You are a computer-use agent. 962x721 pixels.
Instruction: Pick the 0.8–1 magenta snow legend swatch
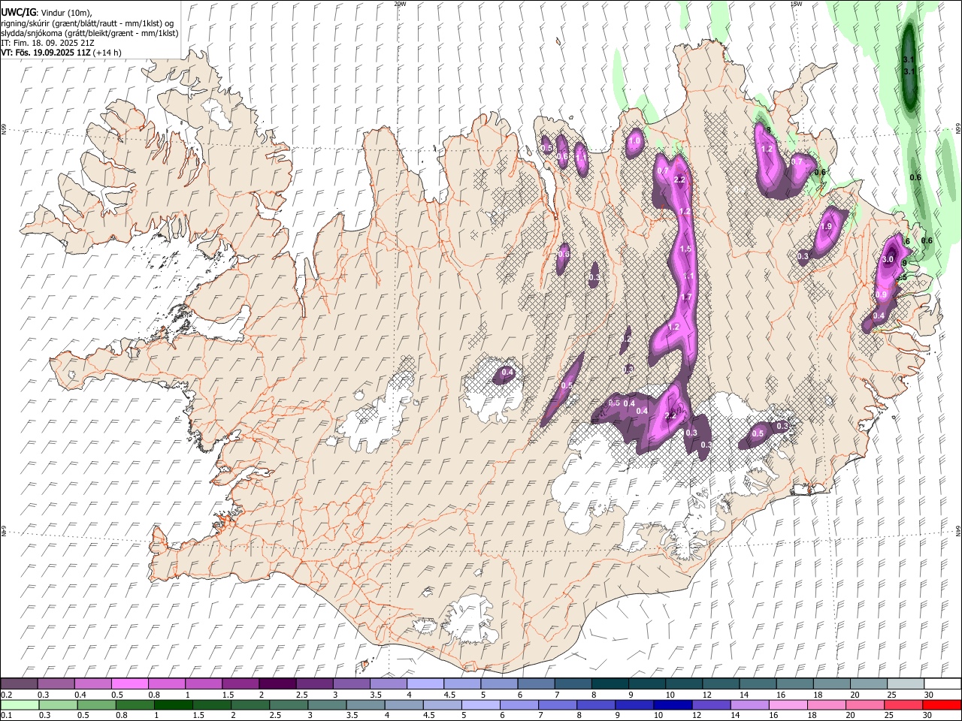(x=166, y=684)
